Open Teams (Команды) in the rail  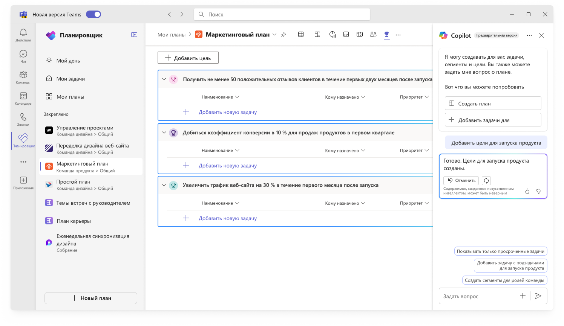(23, 77)
